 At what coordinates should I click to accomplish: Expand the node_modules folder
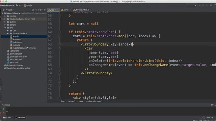[5, 19]
